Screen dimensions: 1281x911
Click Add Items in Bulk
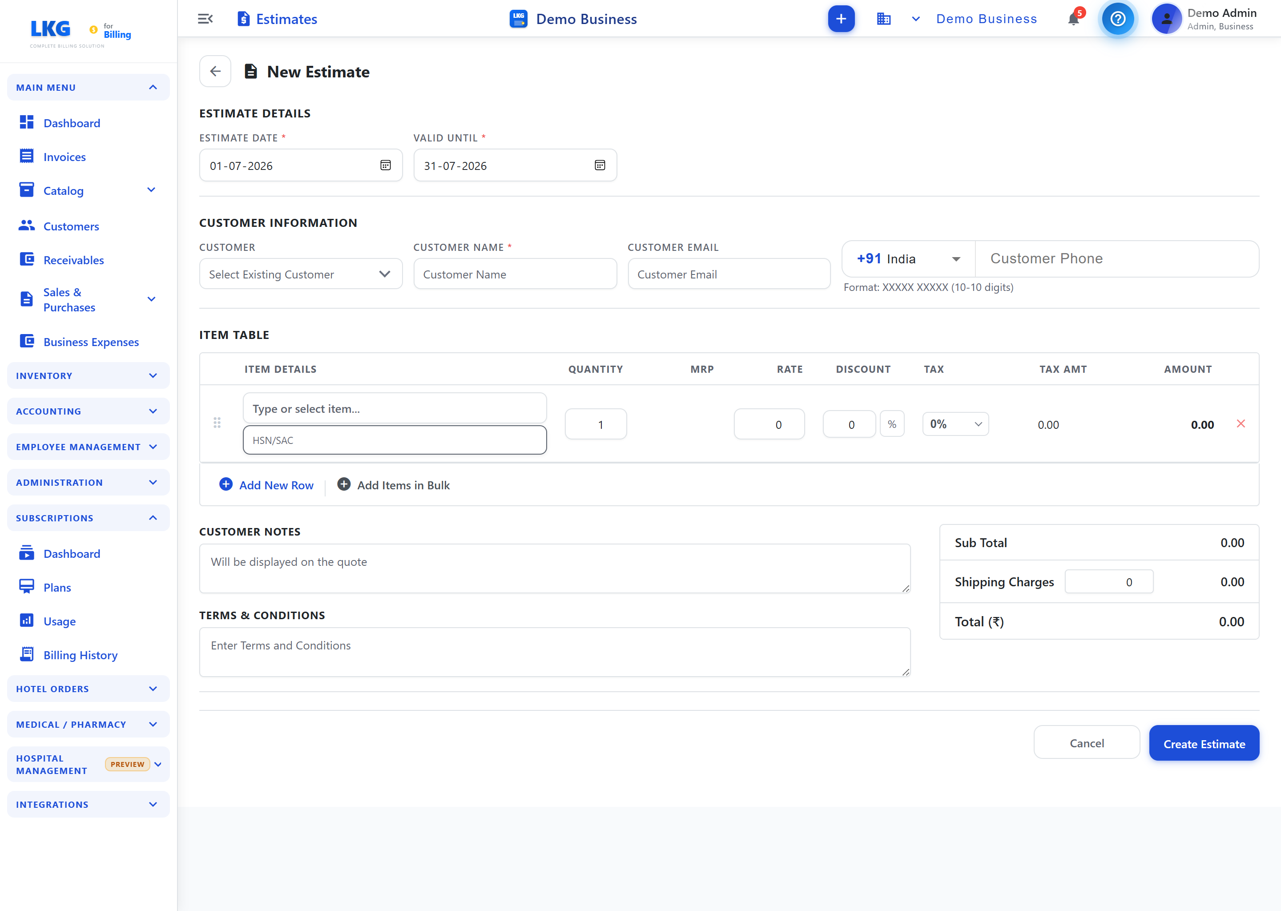coord(403,485)
